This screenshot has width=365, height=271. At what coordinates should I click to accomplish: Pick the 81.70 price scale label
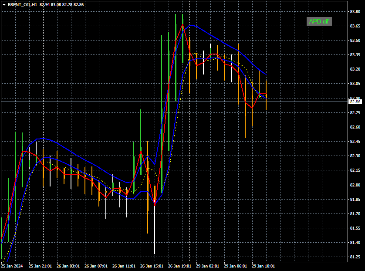pyautogui.click(x=355, y=214)
